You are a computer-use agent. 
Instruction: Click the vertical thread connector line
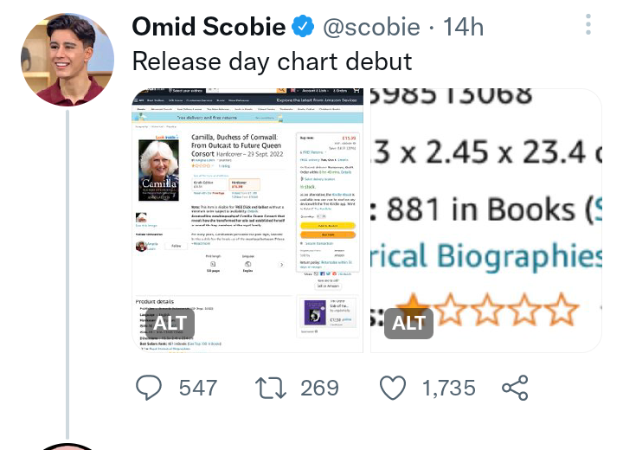[x=67, y=277]
